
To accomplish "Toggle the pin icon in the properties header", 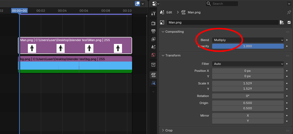I will point(289,12).
